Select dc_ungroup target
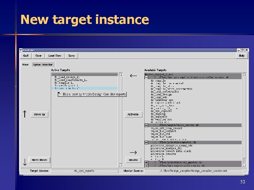254x190 pixels. point(158,114)
